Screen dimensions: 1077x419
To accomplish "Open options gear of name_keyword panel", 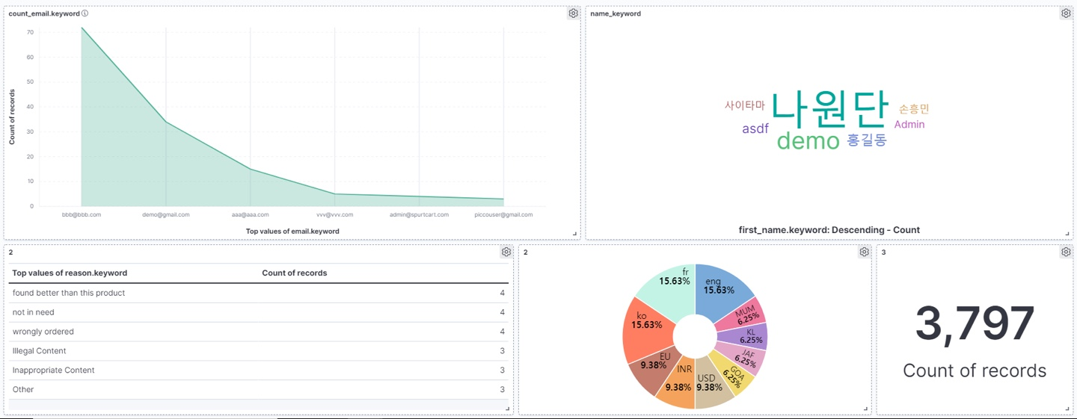I will tap(1066, 13).
